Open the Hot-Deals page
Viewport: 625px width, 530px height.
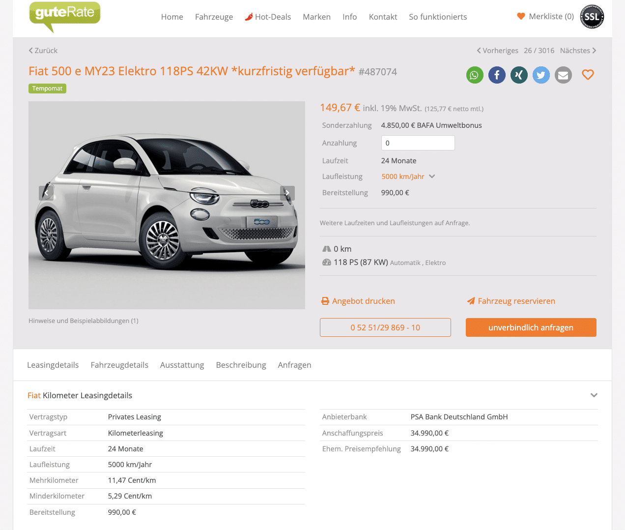point(273,17)
